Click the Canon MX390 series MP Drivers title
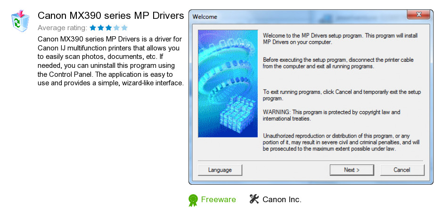 [x=111, y=16]
